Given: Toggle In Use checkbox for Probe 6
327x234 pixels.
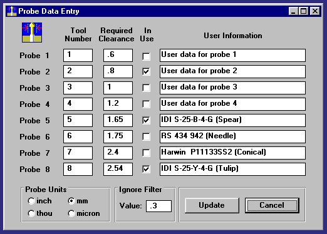Looking at the screenshot, I should (x=146, y=136).
